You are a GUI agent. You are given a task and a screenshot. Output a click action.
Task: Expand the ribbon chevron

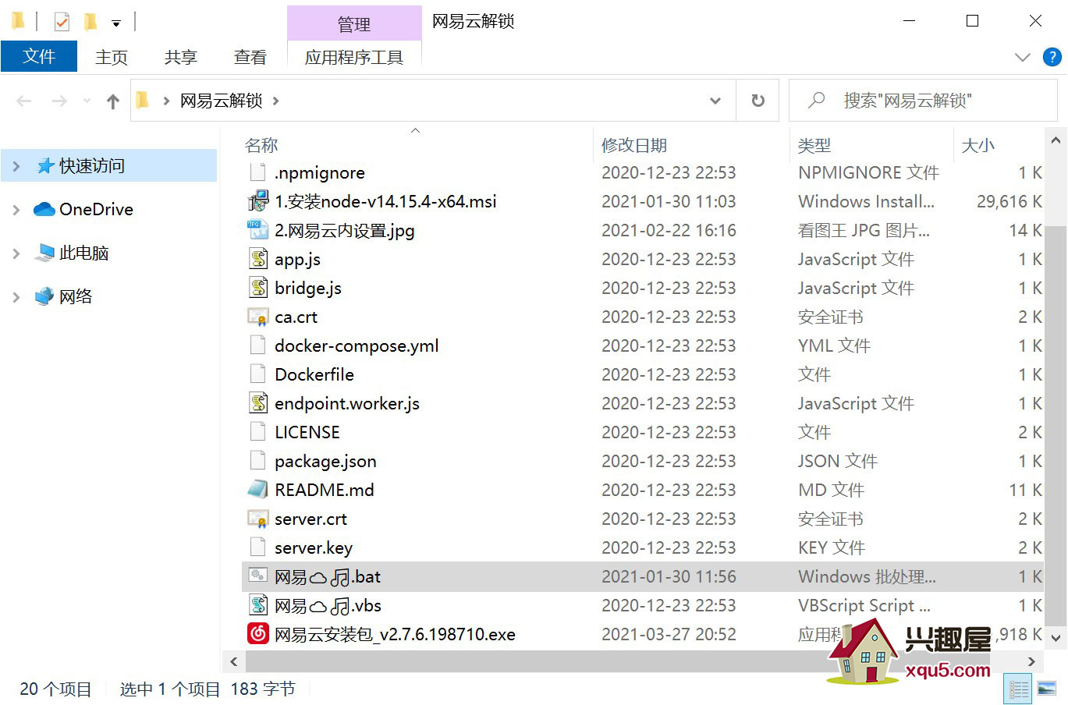(x=1022, y=57)
